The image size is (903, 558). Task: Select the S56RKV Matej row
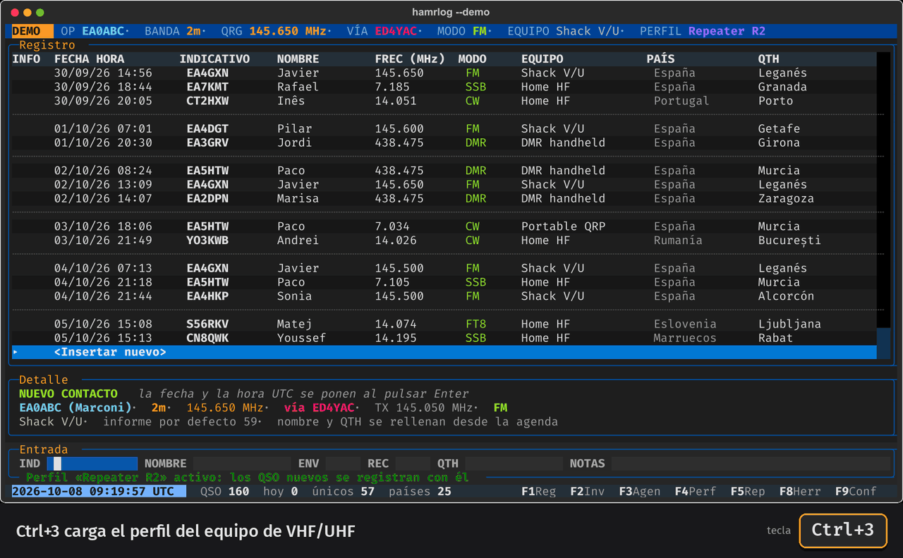pos(444,324)
